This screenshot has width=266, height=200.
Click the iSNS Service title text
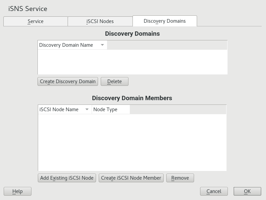28,9
